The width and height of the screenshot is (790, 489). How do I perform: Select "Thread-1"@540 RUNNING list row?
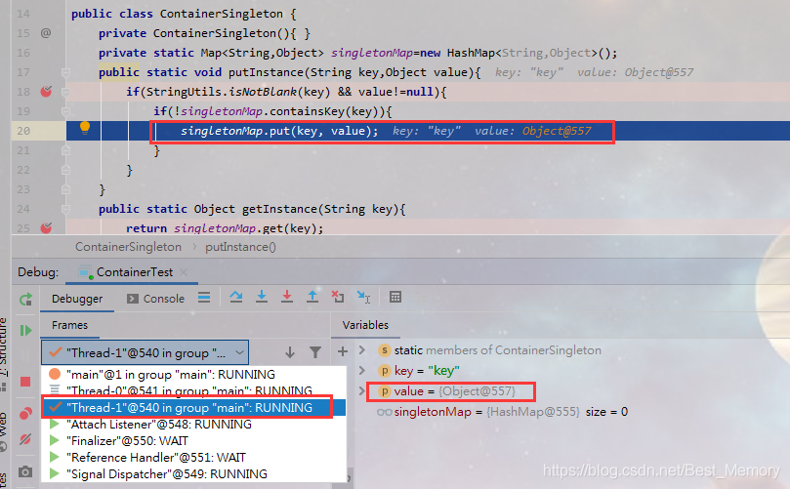pos(193,407)
